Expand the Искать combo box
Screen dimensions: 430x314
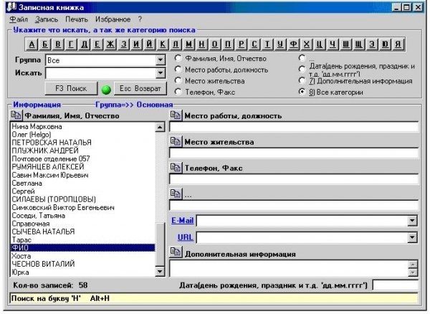tap(161, 73)
